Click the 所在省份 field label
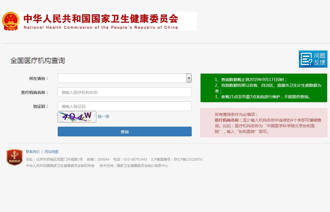330x212 pixels. [39, 78]
